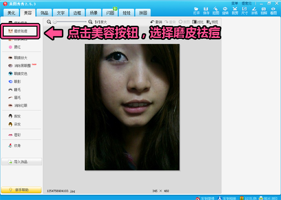
Task: Select the 涂鸦 doodle tool
Action: pyautogui.click(x=254, y=11)
